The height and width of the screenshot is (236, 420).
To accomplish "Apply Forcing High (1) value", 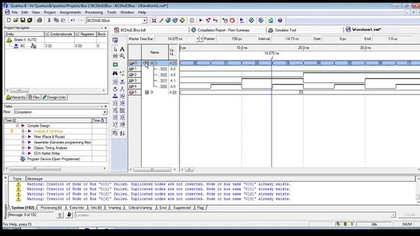I will [x=122, y=89].
